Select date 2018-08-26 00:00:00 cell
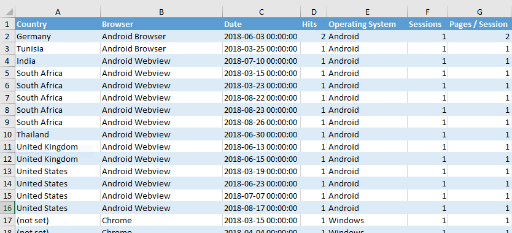 (x=262, y=123)
